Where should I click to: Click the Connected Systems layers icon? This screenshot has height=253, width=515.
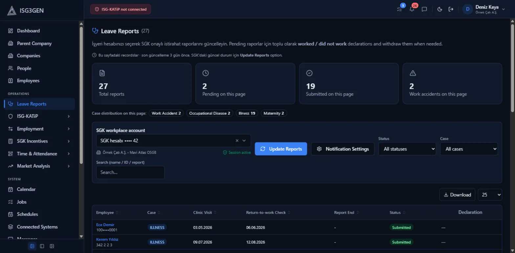pyautogui.click(x=11, y=227)
